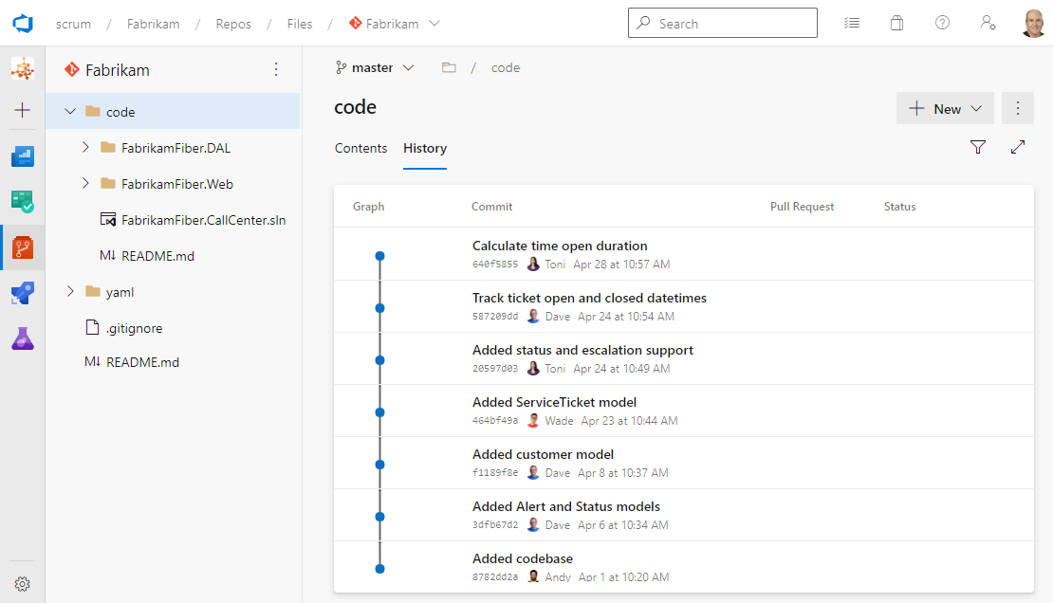Viewport: 1053px width, 603px height.
Task: Expand the yaml folder
Action: point(70,291)
